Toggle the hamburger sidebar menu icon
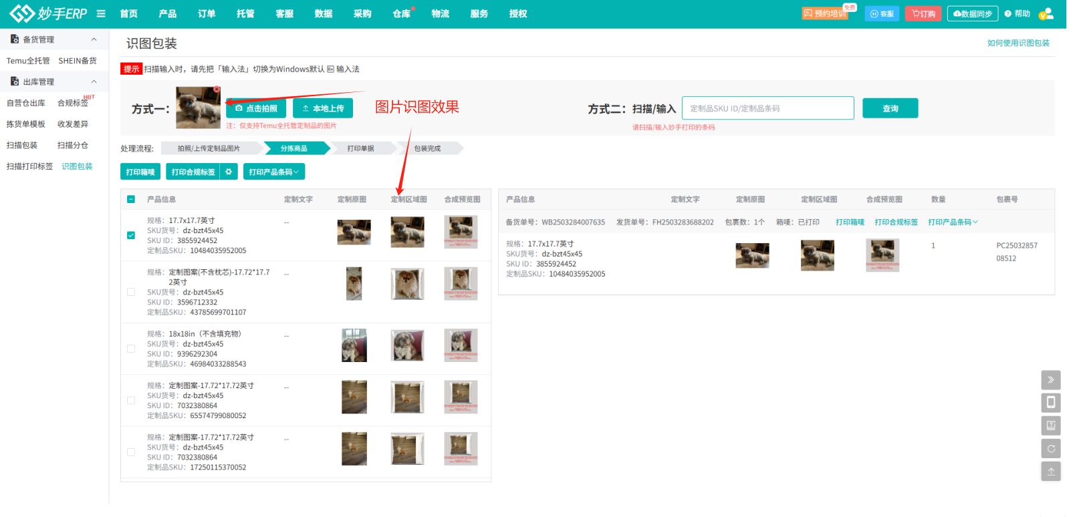Image resolution: width=1073 pixels, height=517 pixels. (101, 13)
